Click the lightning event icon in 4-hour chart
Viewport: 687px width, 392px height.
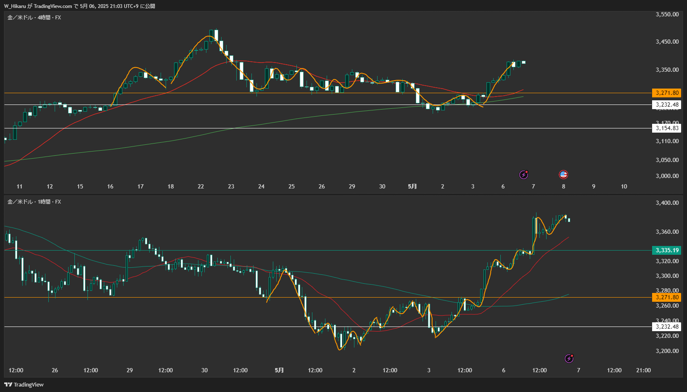523,174
